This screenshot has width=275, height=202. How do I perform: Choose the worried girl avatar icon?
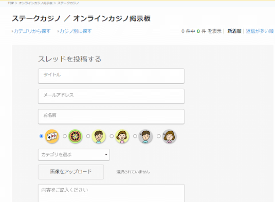(x=169, y=136)
